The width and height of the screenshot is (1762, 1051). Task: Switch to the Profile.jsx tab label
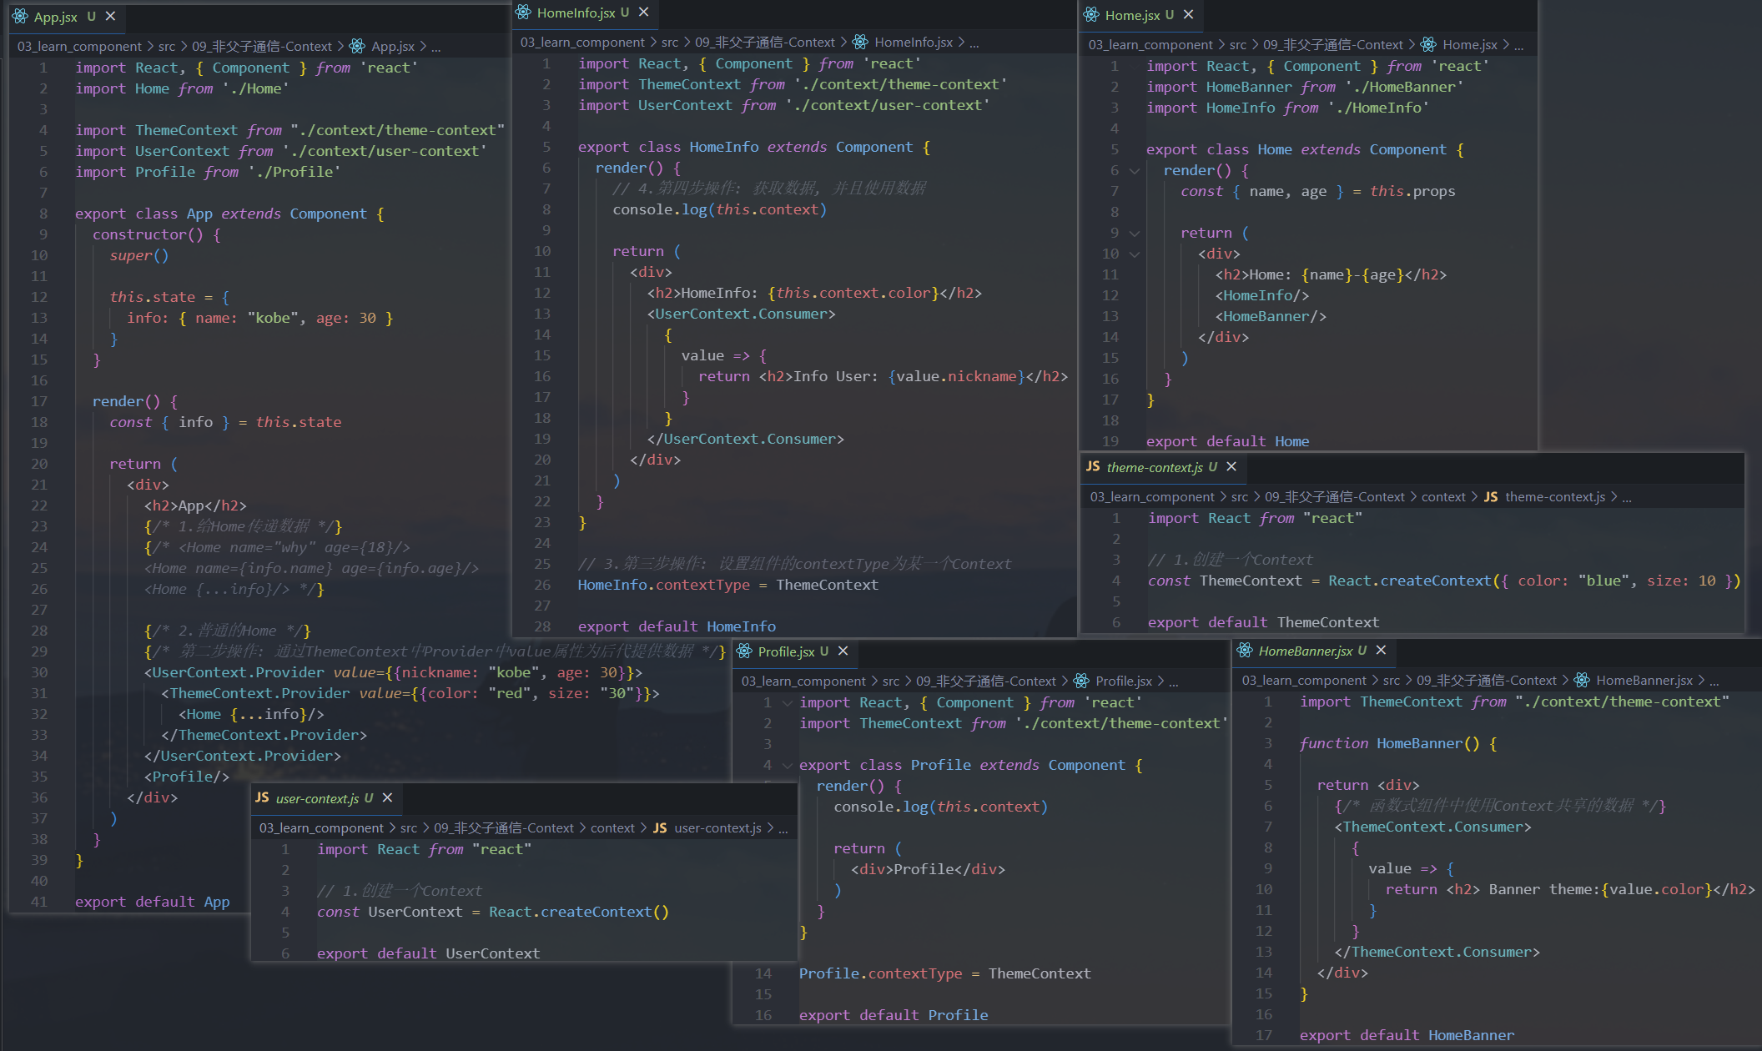(x=786, y=651)
